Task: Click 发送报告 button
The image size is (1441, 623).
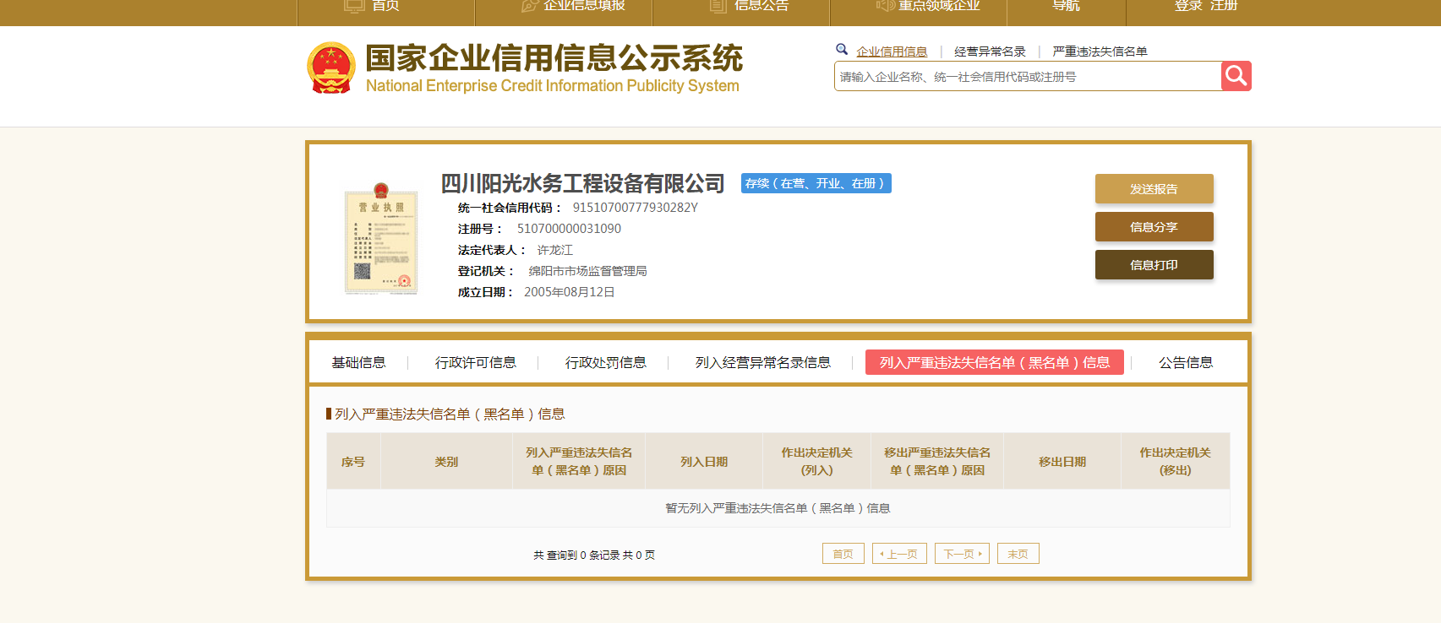Action: [1154, 189]
